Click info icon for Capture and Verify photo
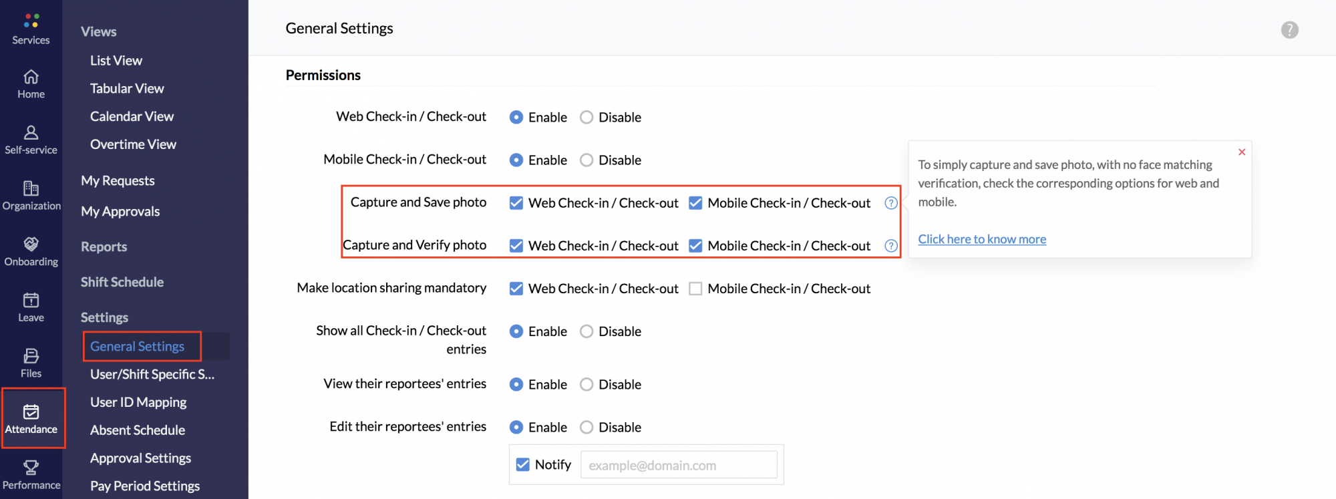This screenshot has height=499, width=1336. pos(890,246)
